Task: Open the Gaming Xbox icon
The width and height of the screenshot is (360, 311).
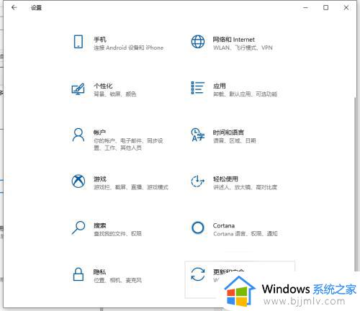Action: [78, 181]
